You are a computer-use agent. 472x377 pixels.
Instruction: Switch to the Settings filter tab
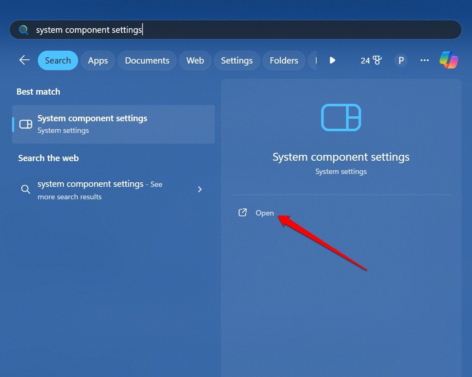(237, 61)
